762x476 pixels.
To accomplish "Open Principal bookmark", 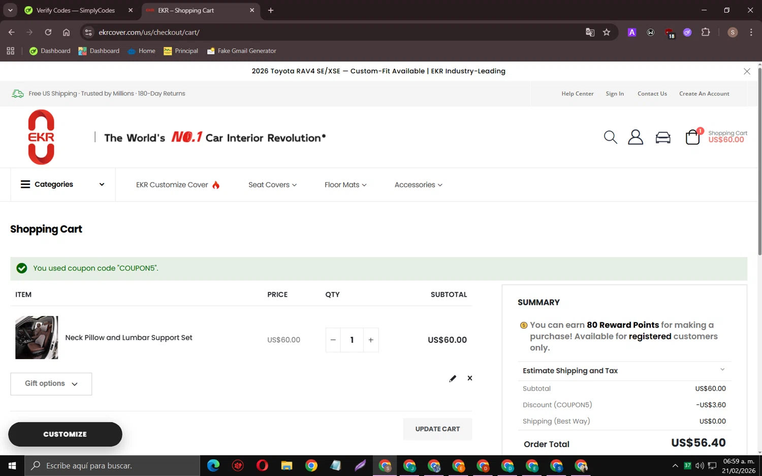I will click(181, 51).
